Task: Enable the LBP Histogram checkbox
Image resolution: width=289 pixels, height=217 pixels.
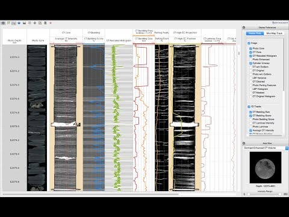Action: [x=250, y=89]
